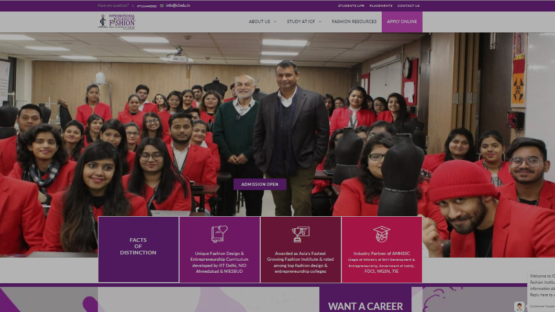Open the Contact Us link
555x312 pixels.
click(x=408, y=6)
